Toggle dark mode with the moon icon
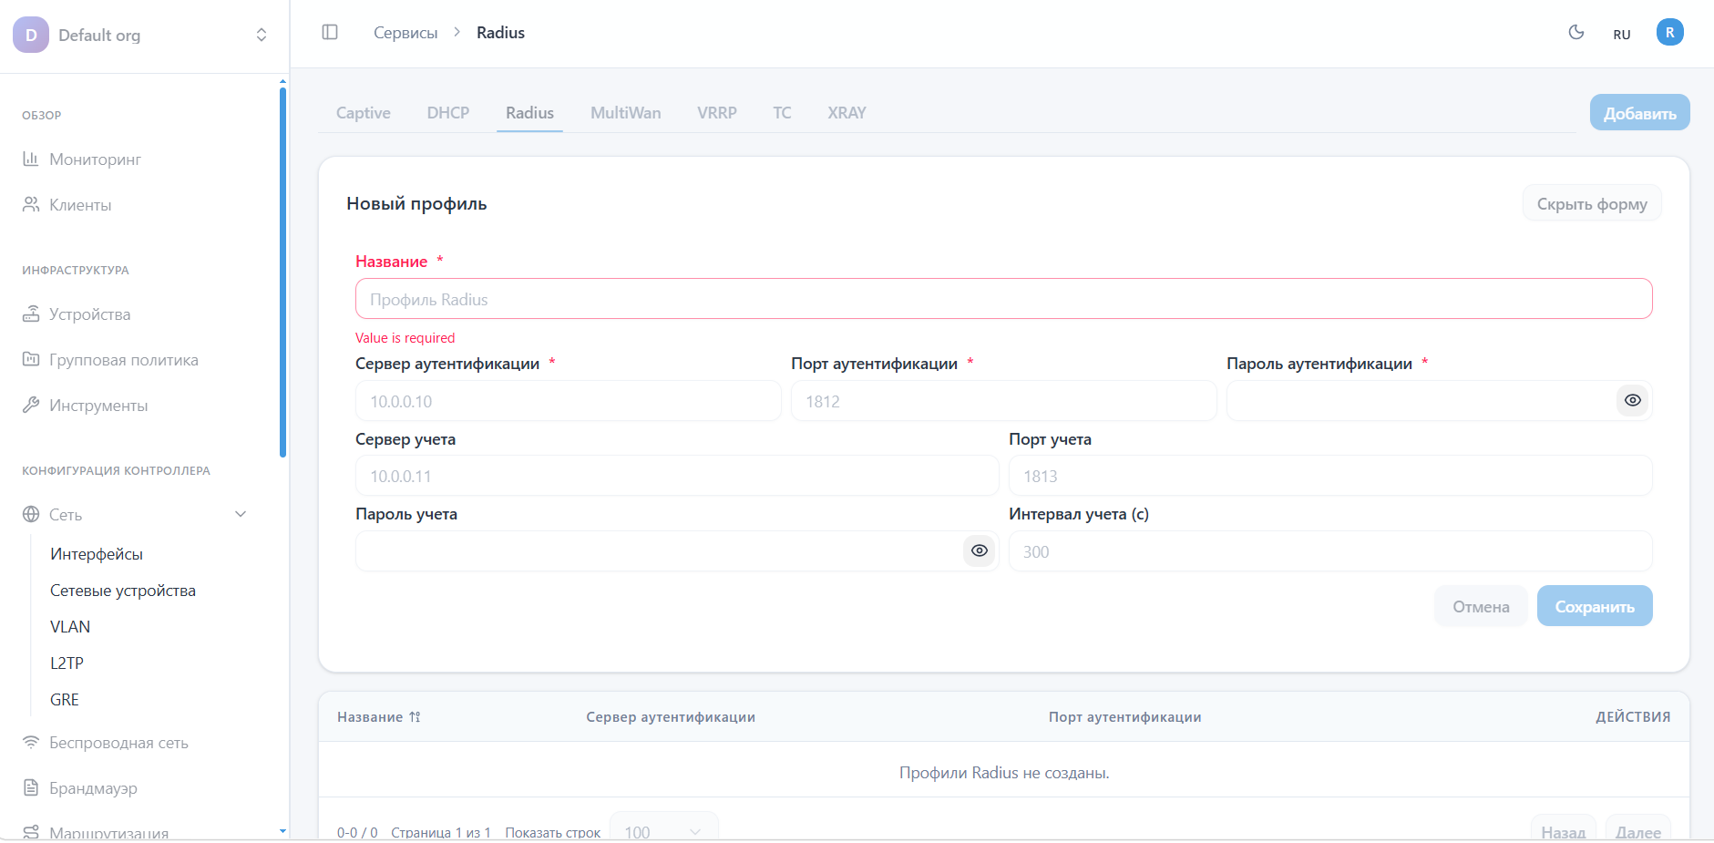This screenshot has height=843, width=1714. pyautogui.click(x=1576, y=32)
